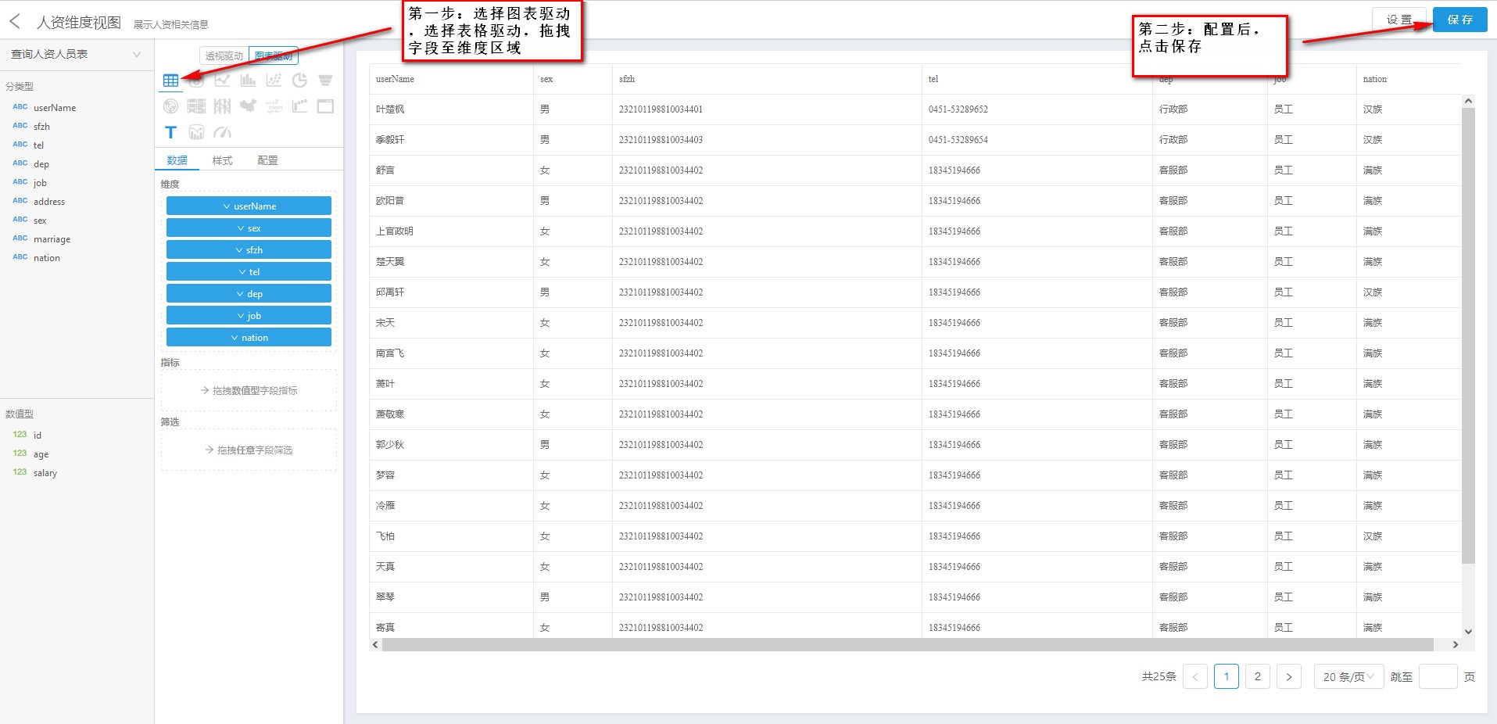The width and height of the screenshot is (1497, 724).
Task: Select the text T chart icon
Action: [x=170, y=132]
